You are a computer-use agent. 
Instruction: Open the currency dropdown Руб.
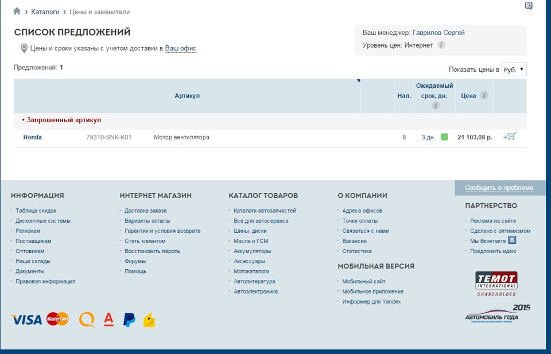514,69
